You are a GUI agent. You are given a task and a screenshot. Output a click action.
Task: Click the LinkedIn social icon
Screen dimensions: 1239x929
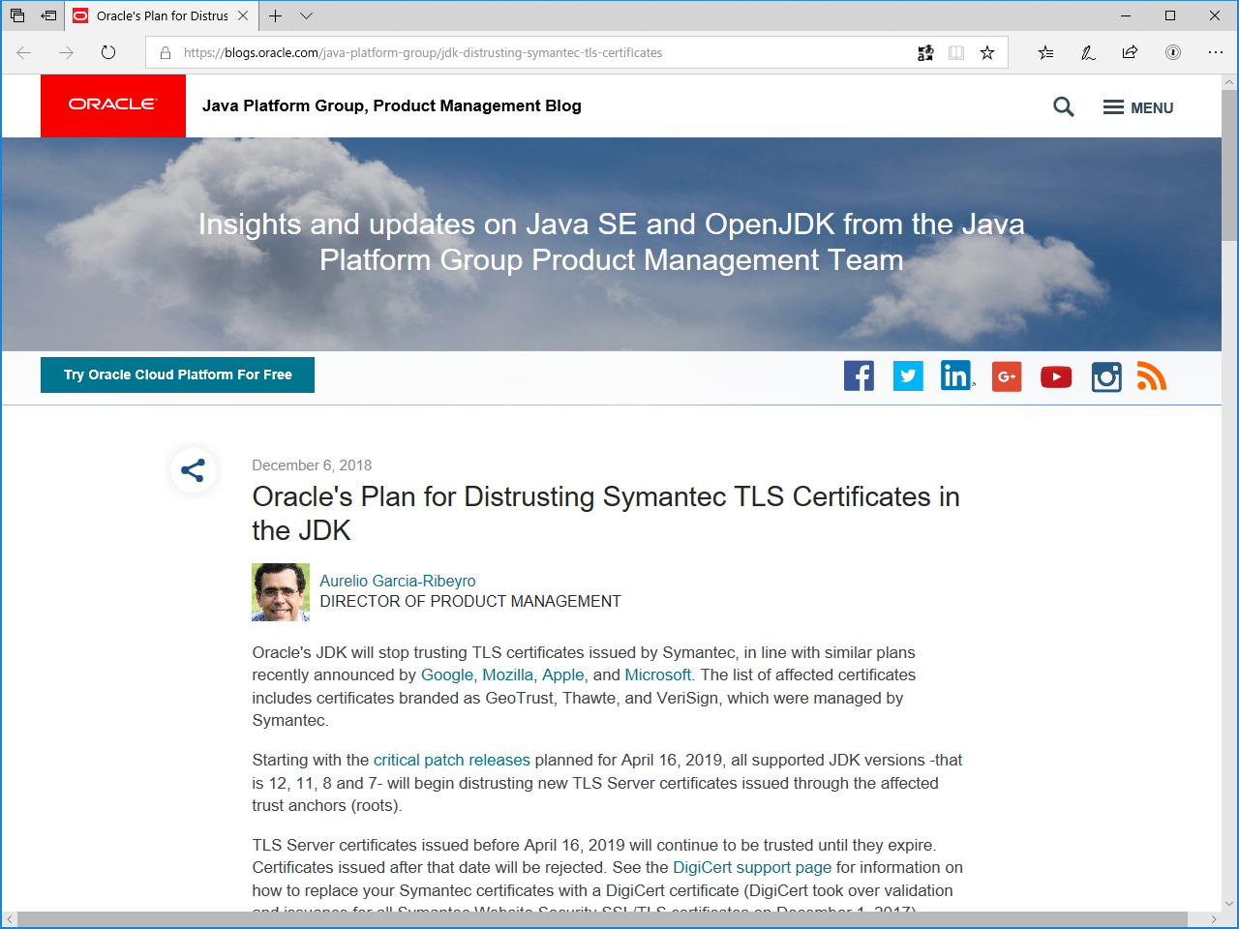[956, 376]
